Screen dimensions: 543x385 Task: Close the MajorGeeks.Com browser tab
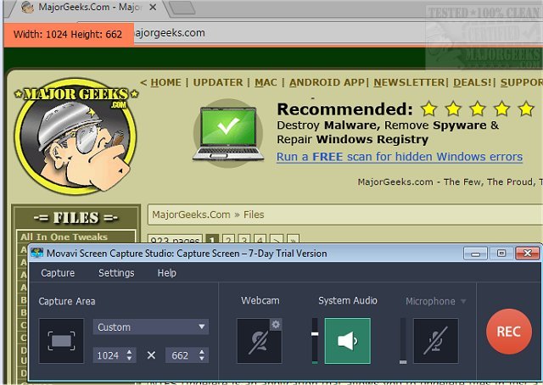pyautogui.click(x=153, y=8)
